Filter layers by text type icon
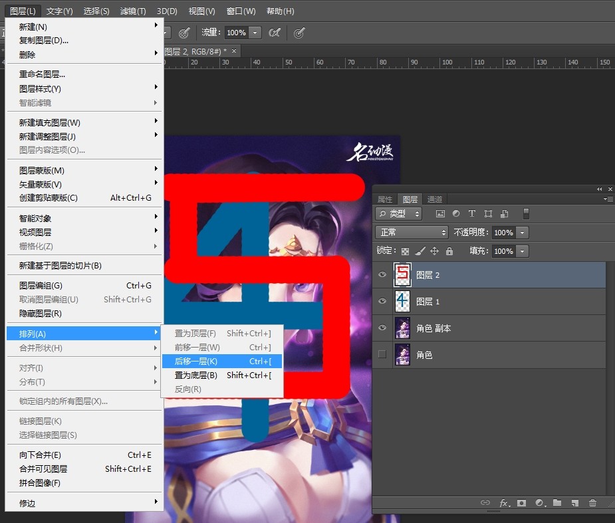Image resolution: width=615 pixels, height=523 pixels. pos(472,214)
